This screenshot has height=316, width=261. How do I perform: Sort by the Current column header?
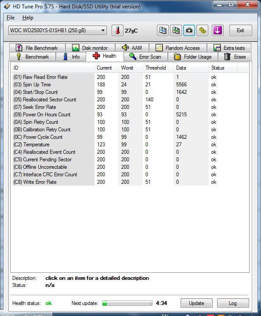[x=106, y=68]
